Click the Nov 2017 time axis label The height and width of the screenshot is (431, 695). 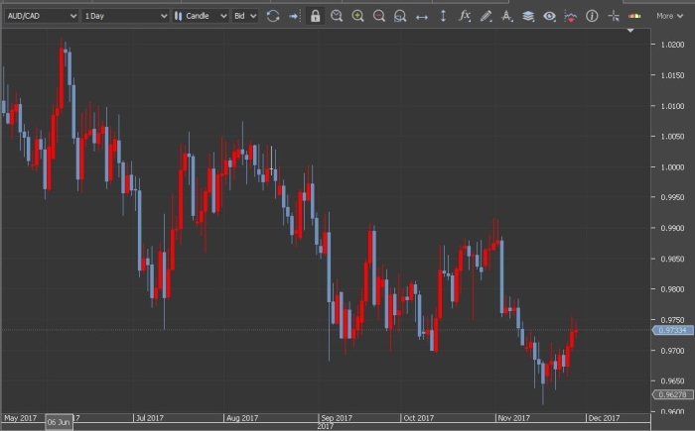[513, 418]
